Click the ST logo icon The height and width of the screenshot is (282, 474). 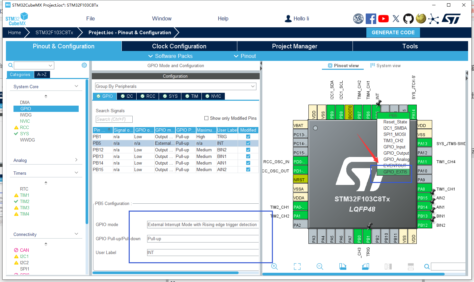(451, 19)
